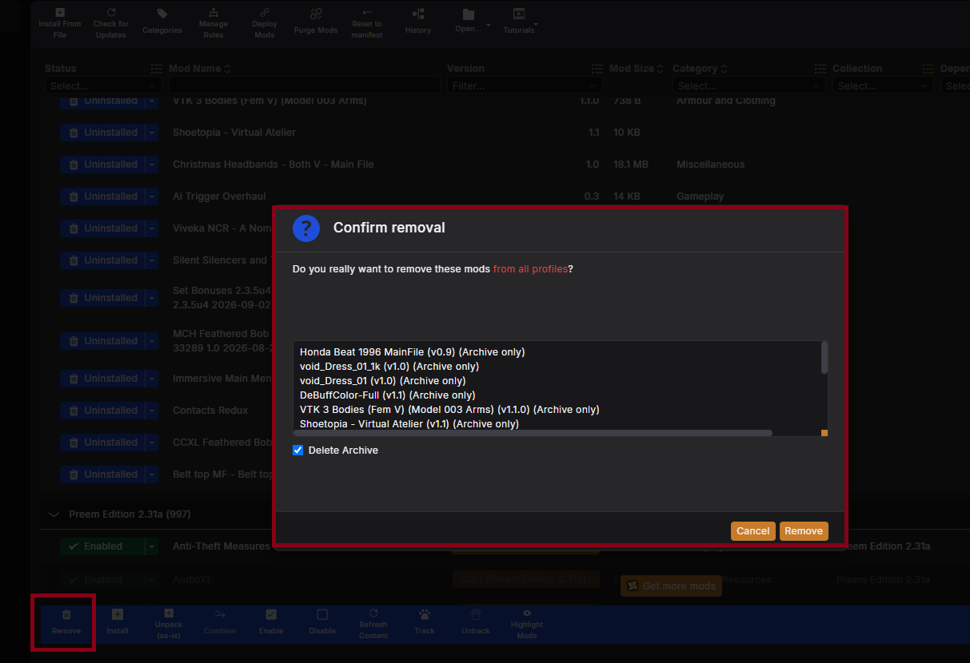Click the Install icon in bottom toolbar
The height and width of the screenshot is (663, 970).
118,614
